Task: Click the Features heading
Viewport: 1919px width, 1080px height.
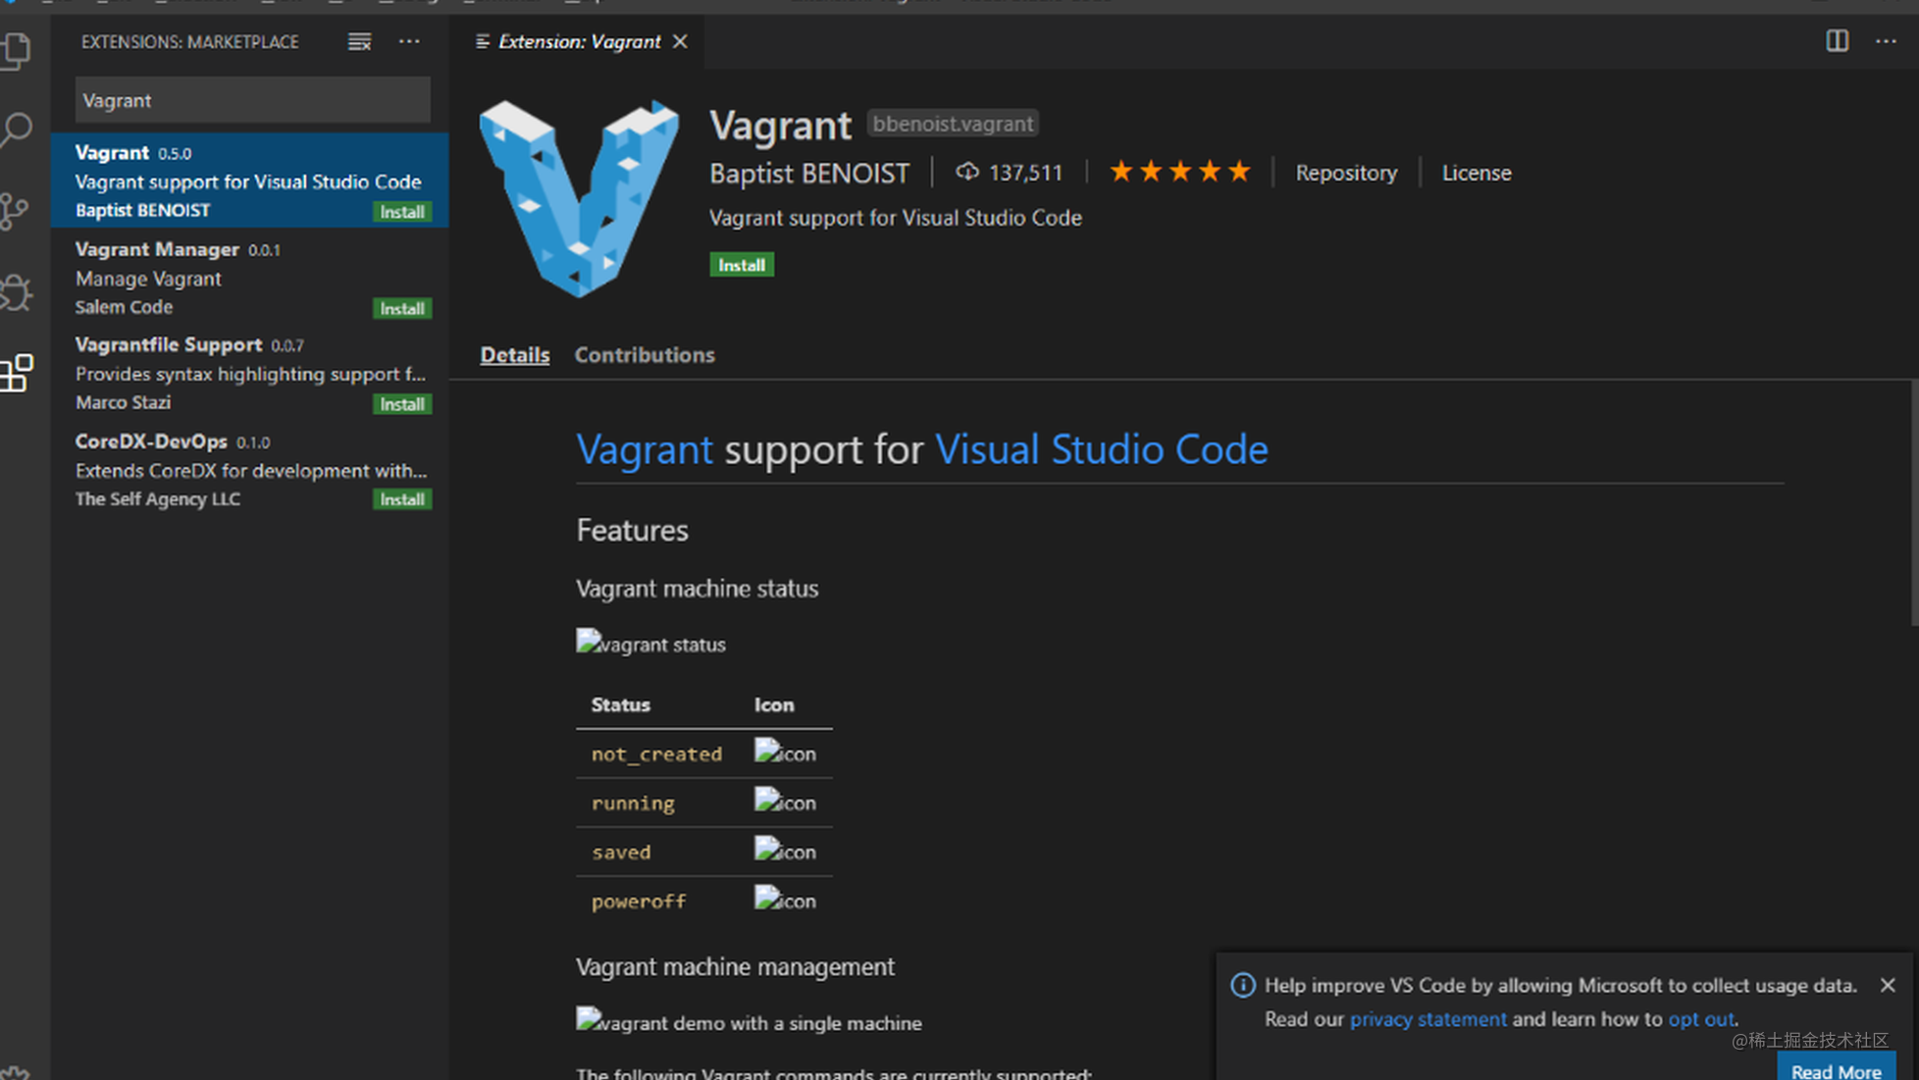Action: pyautogui.click(x=632, y=531)
